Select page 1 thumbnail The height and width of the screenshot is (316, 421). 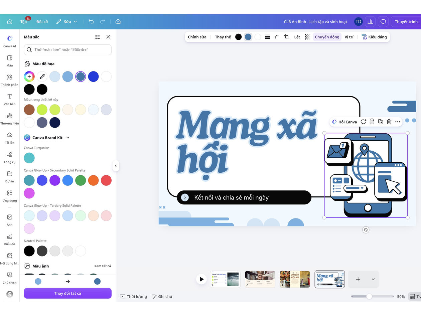225,279
